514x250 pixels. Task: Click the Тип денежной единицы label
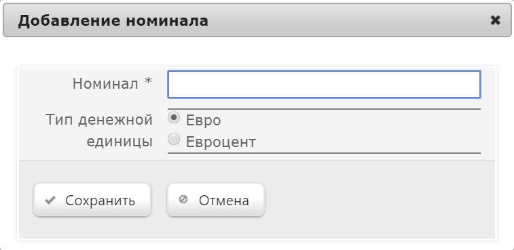tap(99, 131)
